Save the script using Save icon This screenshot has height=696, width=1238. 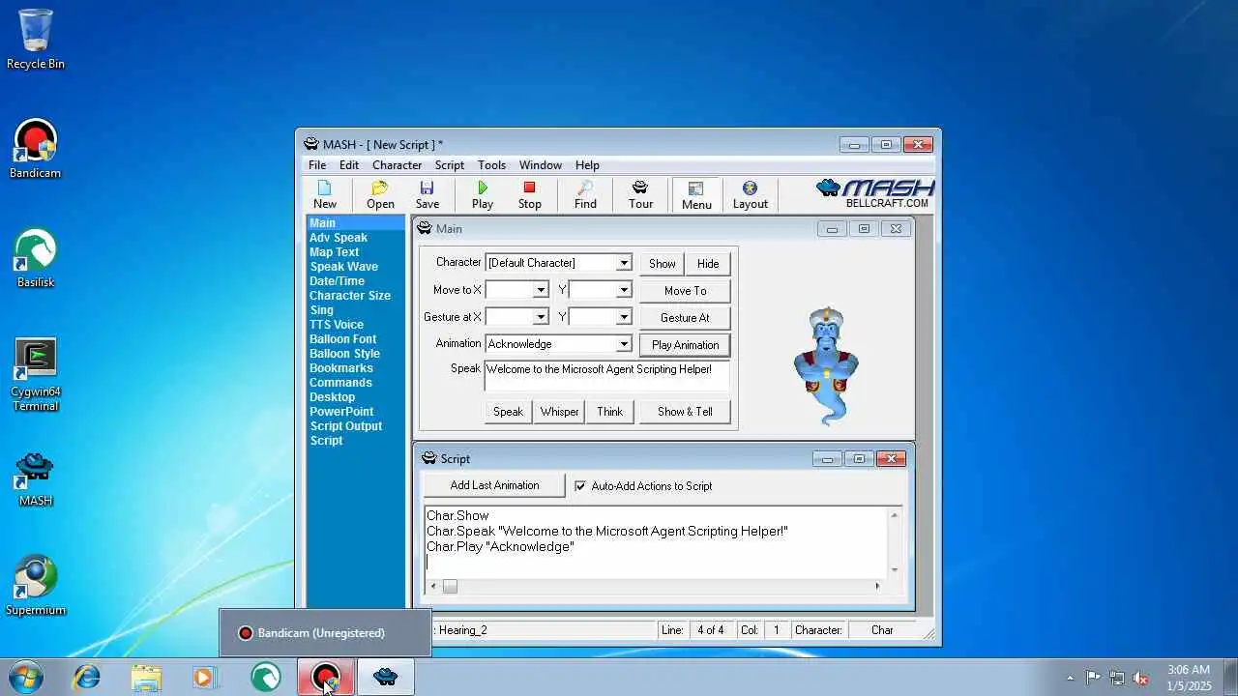(x=427, y=194)
